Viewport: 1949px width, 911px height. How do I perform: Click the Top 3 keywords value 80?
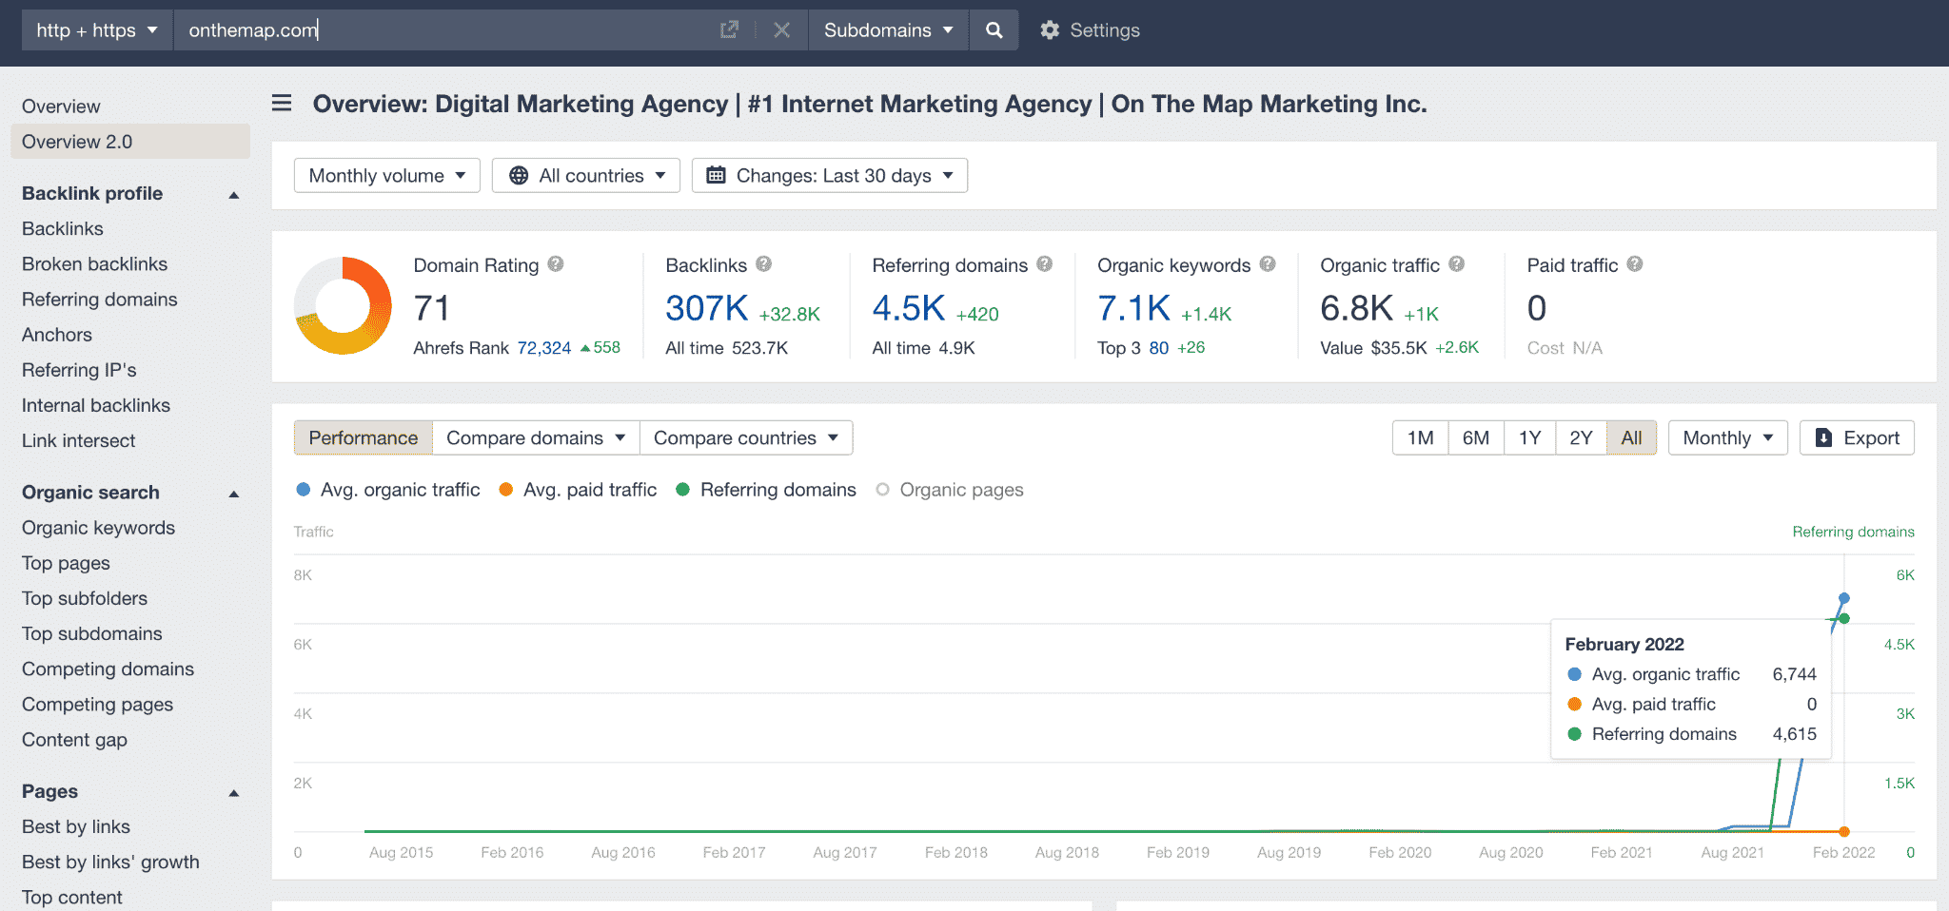(1159, 348)
